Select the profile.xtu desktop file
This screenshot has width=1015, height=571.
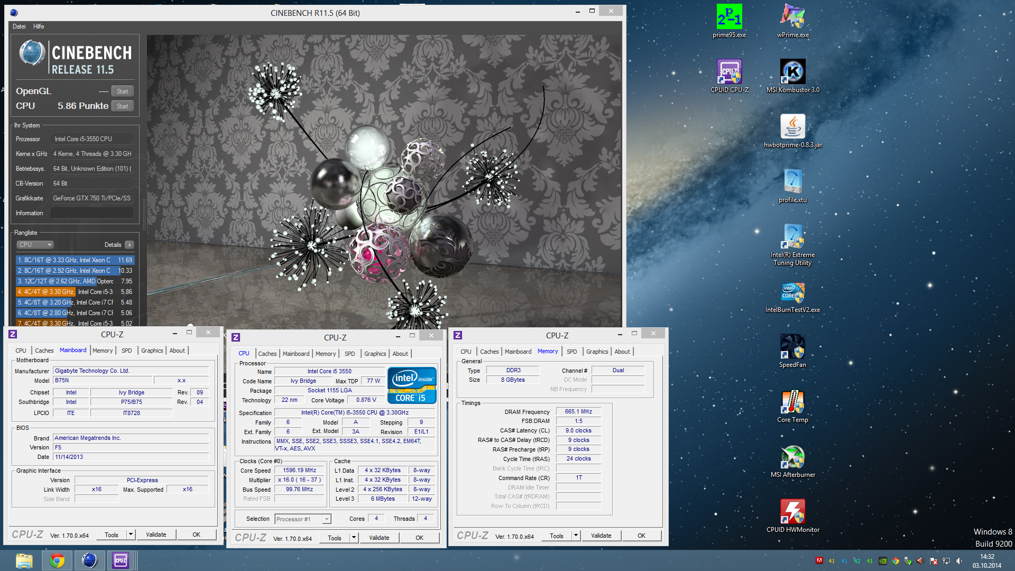(792, 186)
